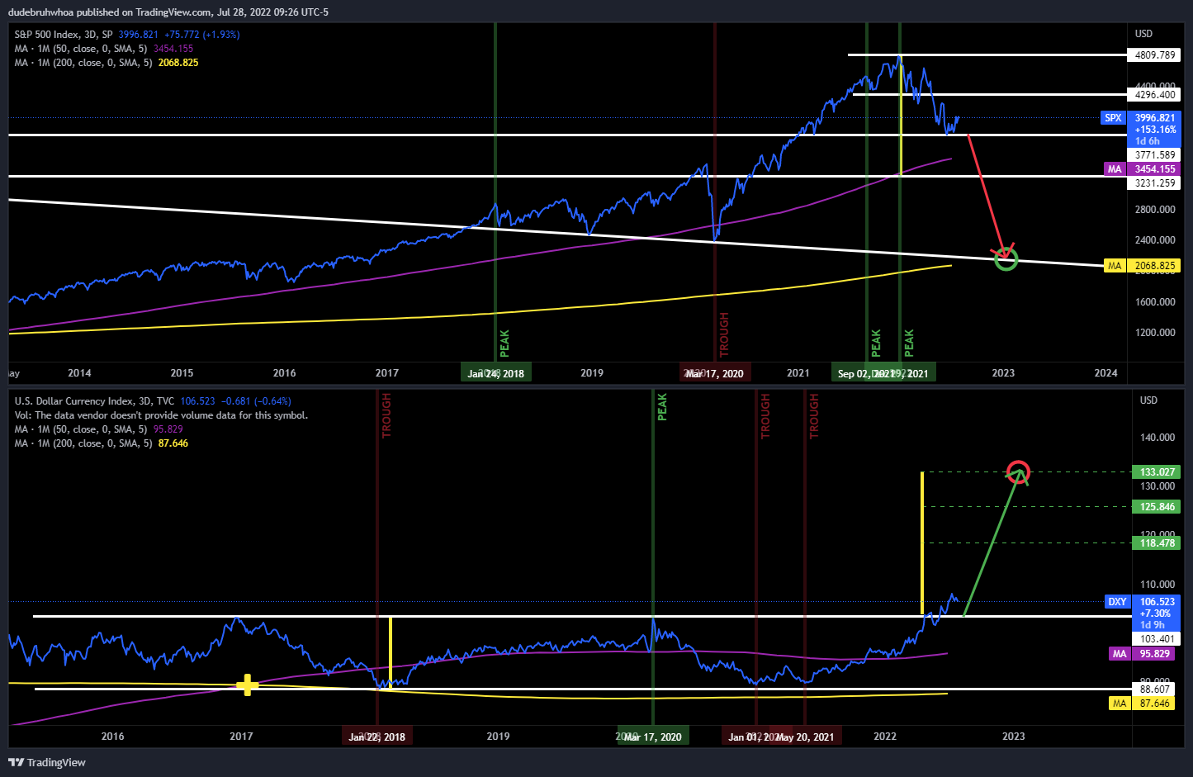Click the TradingView logo at bottom left

click(47, 762)
